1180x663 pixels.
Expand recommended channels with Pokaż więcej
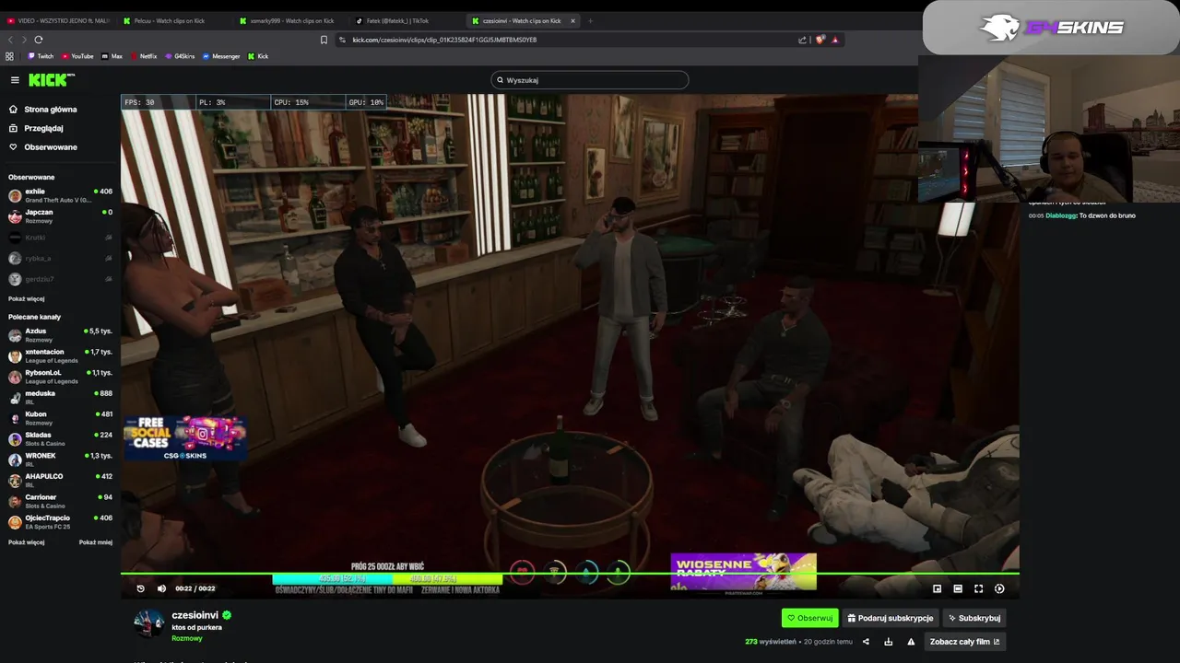[26, 542]
